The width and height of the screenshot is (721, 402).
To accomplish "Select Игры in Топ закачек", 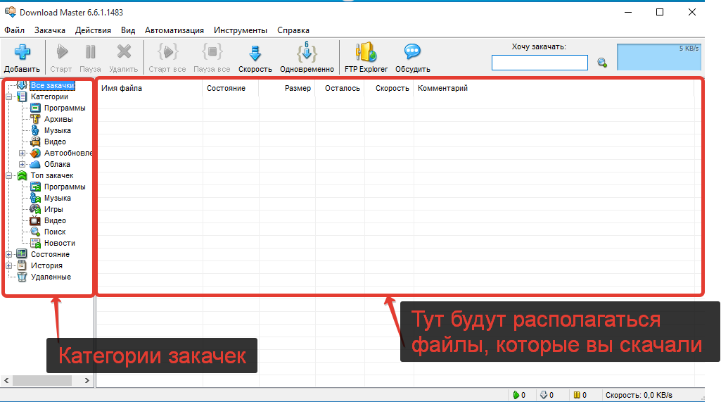I will click(x=53, y=210).
